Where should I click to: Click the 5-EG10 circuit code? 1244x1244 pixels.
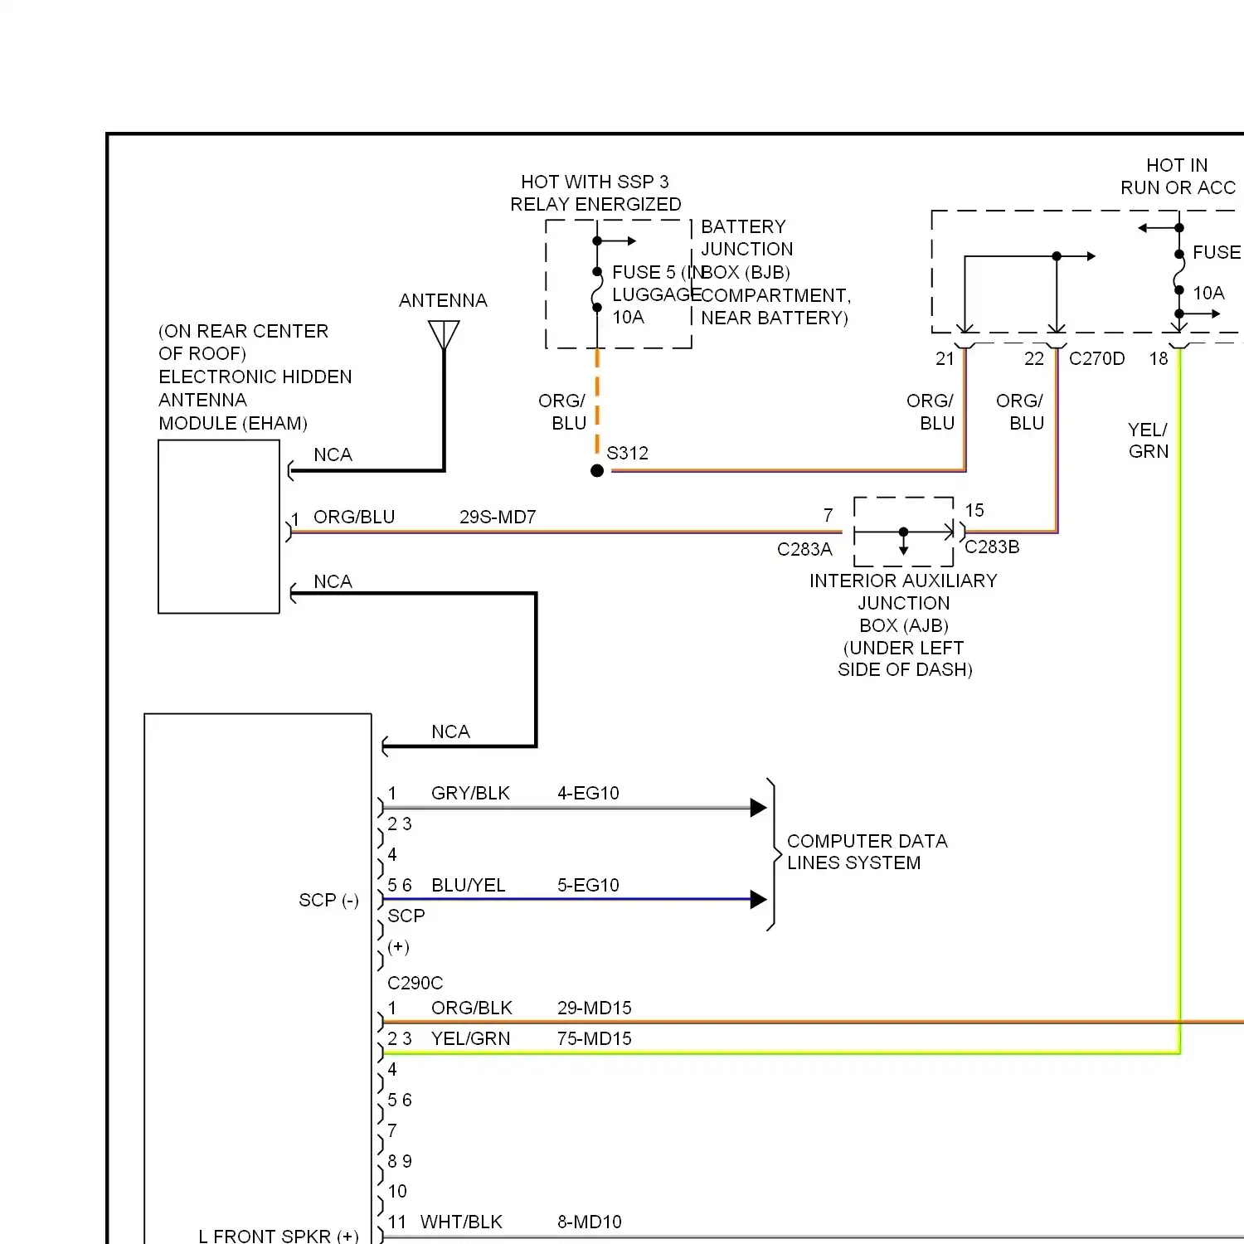(588, 885)
